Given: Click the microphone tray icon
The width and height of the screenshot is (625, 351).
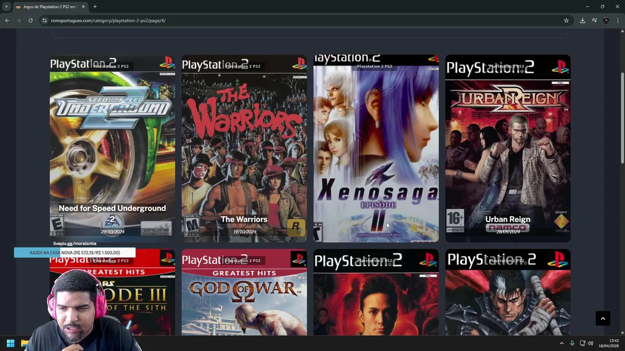Looking at the screenshot, I should [x=572, y=343].
